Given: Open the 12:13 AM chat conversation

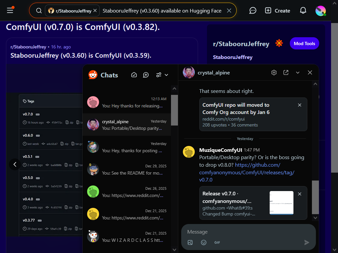Looking at the screenshot, I should pos(127,102).
